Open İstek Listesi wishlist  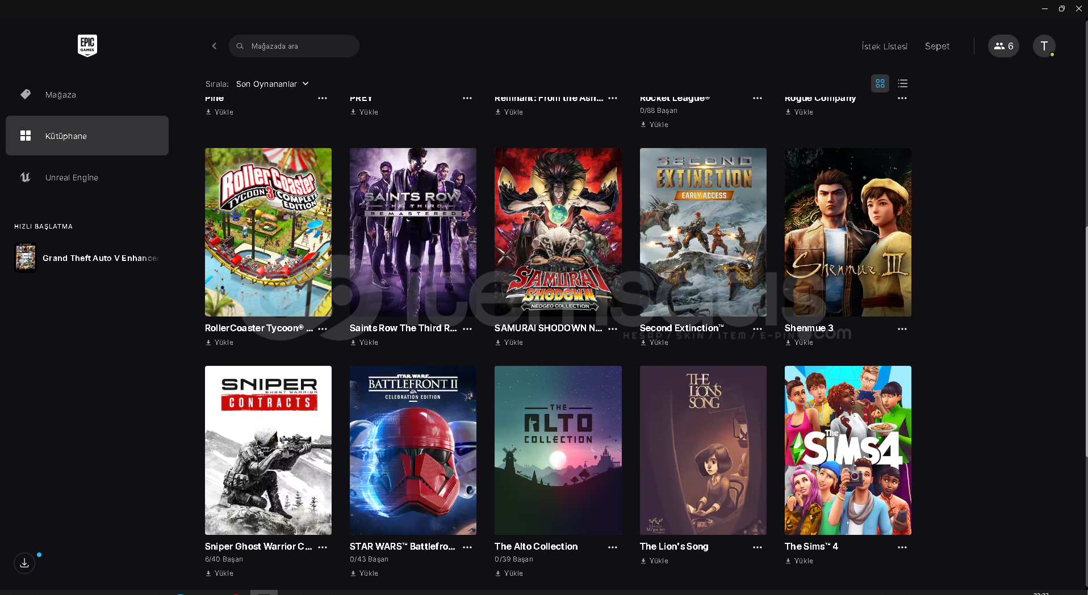tap(884, 47)
